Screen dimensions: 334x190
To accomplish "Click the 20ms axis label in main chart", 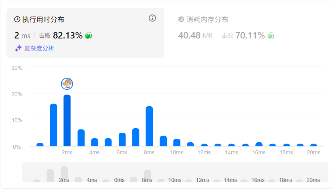I will [313, 152].
